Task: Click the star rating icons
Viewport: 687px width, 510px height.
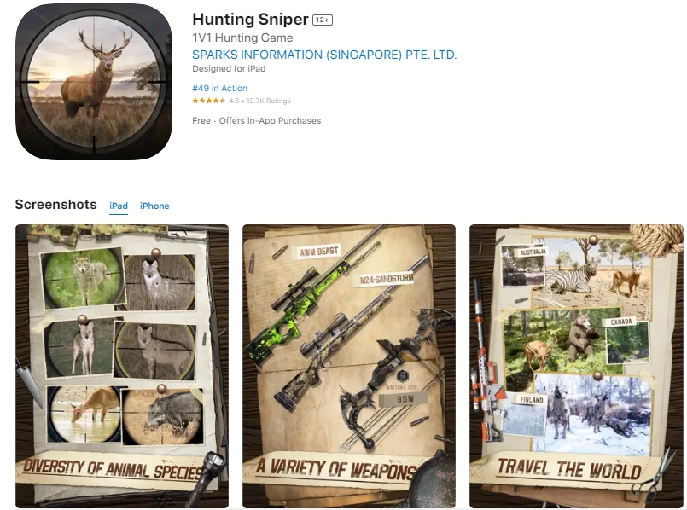Action: [x=208, y=101]
